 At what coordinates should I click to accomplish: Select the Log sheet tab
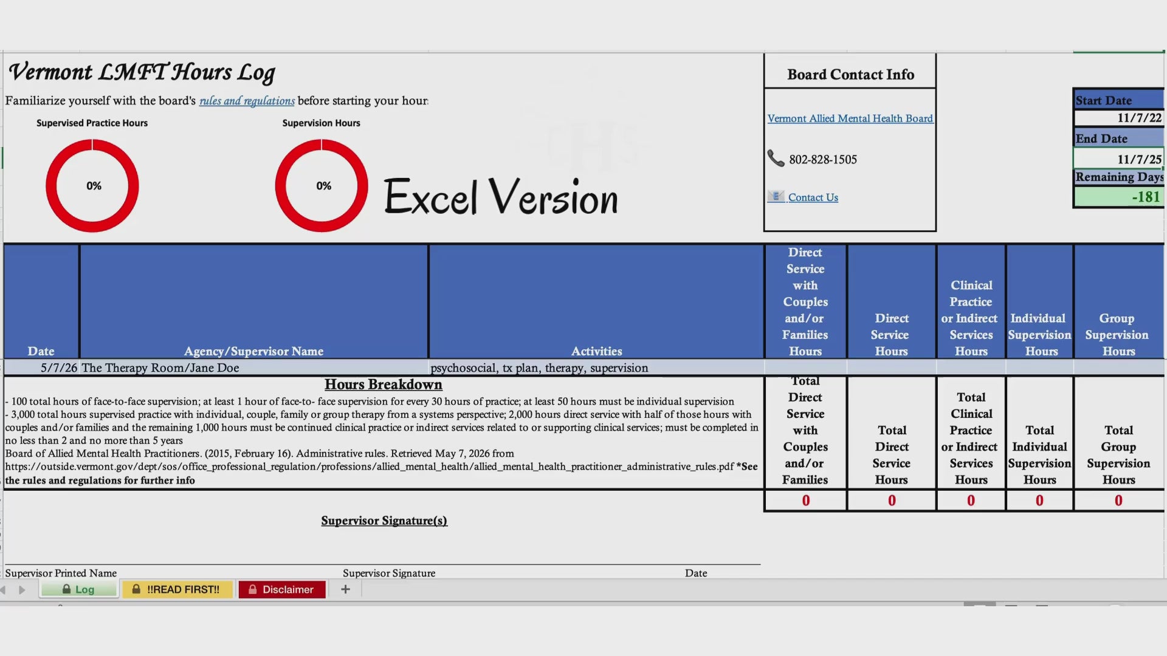tap(79, 589)
